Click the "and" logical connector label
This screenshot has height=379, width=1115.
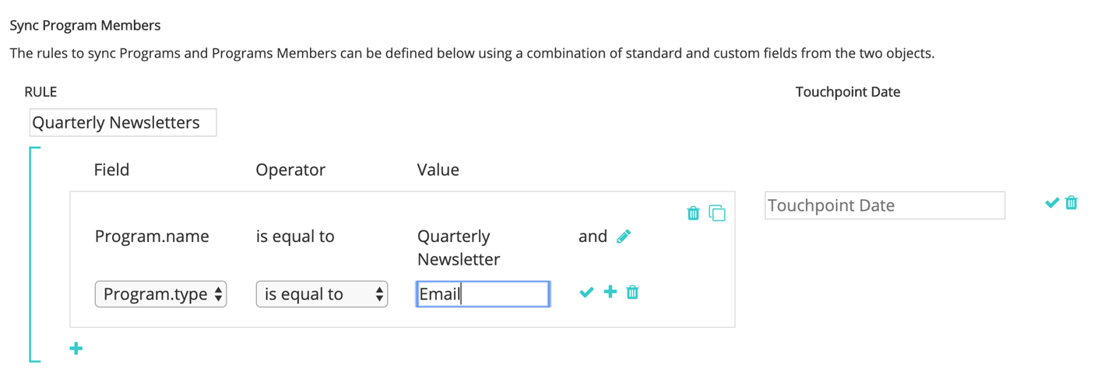pos(593,237)
